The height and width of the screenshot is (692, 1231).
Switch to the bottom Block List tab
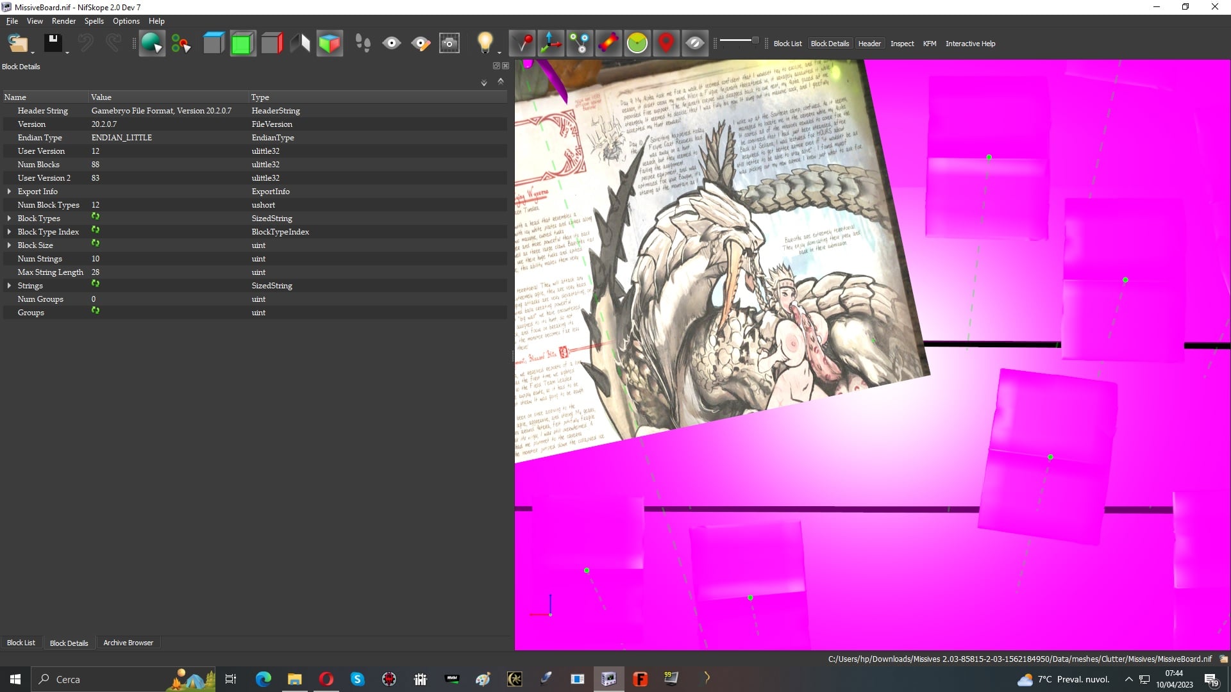[21, 643]
